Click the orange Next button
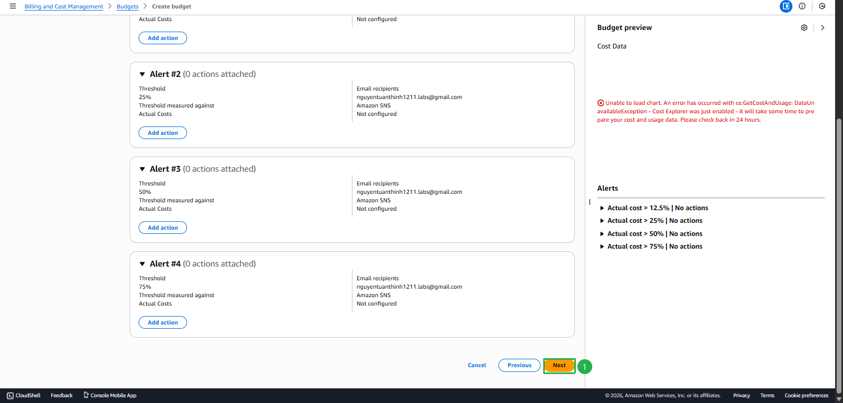843x403 pixels. (x=560, y=366)
